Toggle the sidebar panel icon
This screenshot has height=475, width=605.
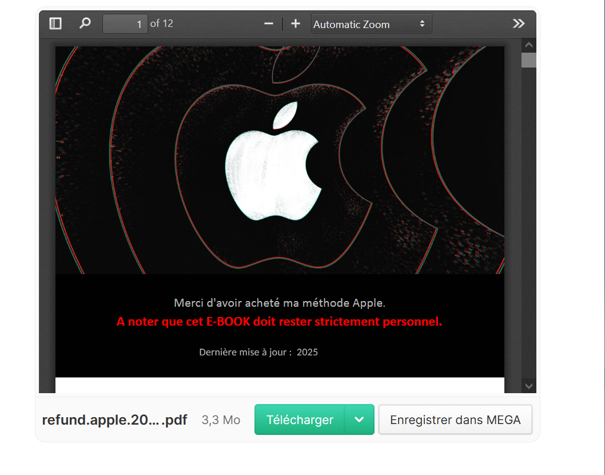(55, 23)
